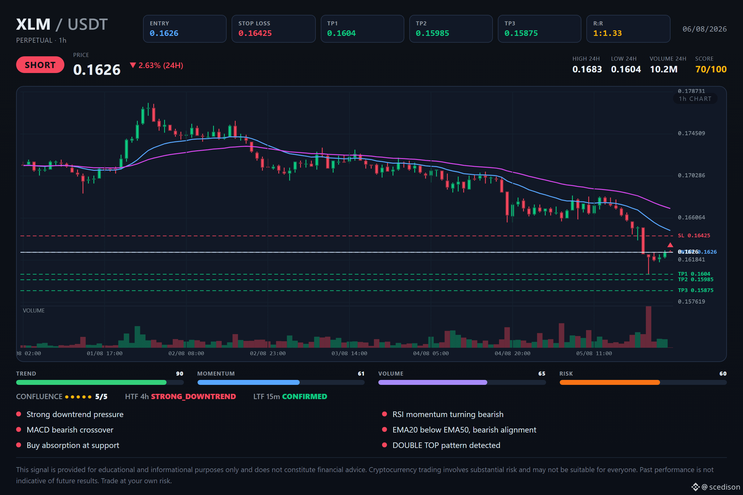Open the R:R 1:1.33 card
Screen dimensions: 743x495
coord(628,29)
